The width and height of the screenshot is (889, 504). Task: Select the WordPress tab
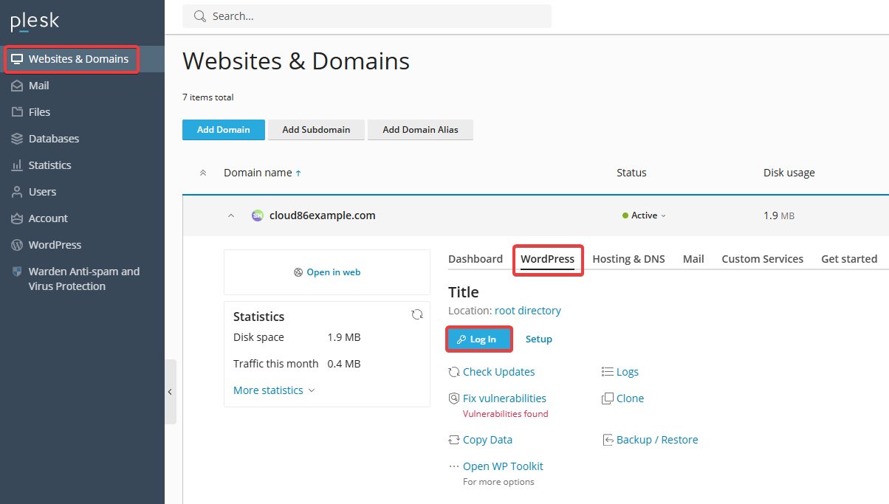tap(547, 259)
